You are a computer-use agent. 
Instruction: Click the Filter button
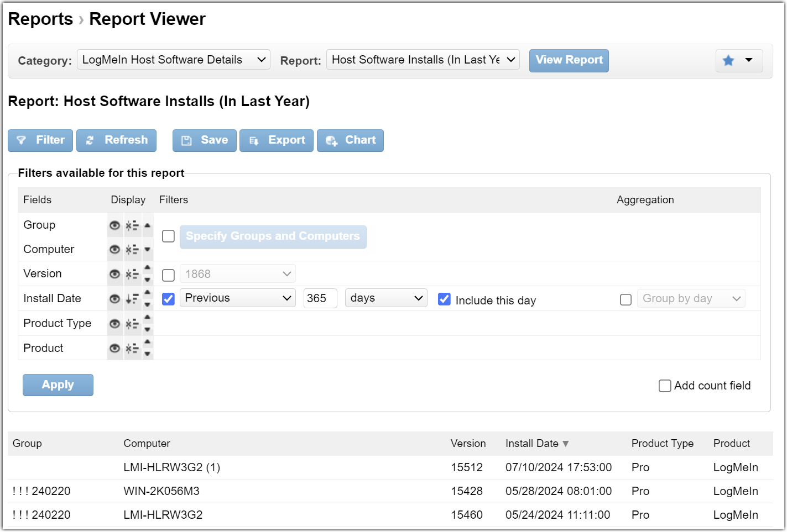click(40, 140)
